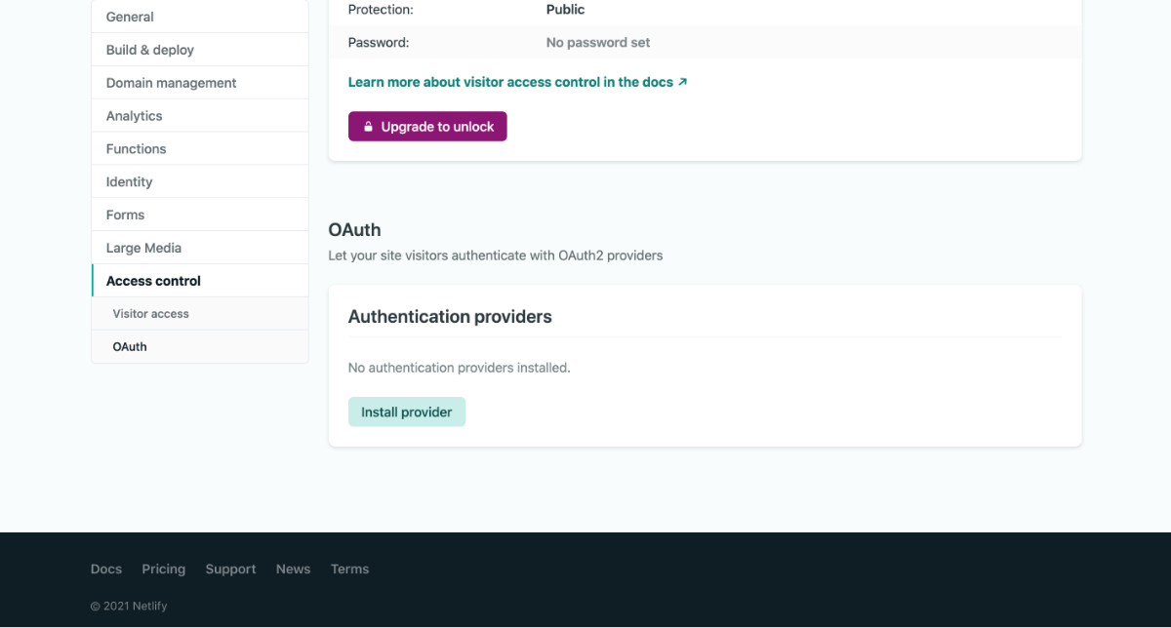
Task: Go to Build & deploy settings
Action: click(x=150, y=50)
